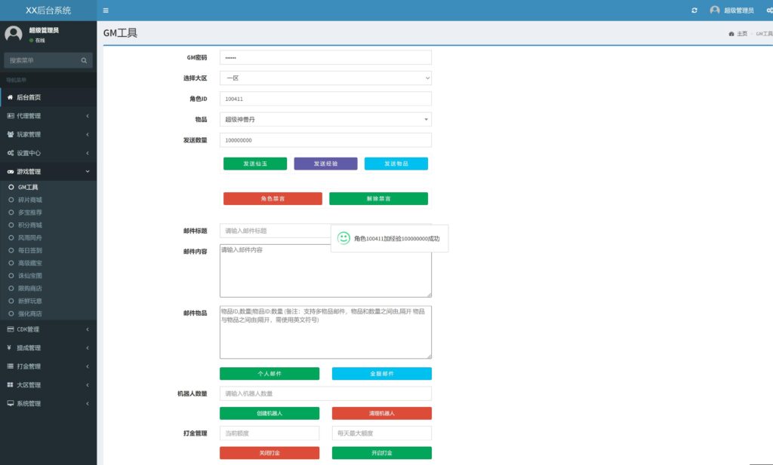Toggle the sidebar with the hamburger icon
The width and height of the screenshot is (773, 465).
[x=106, y=11]
